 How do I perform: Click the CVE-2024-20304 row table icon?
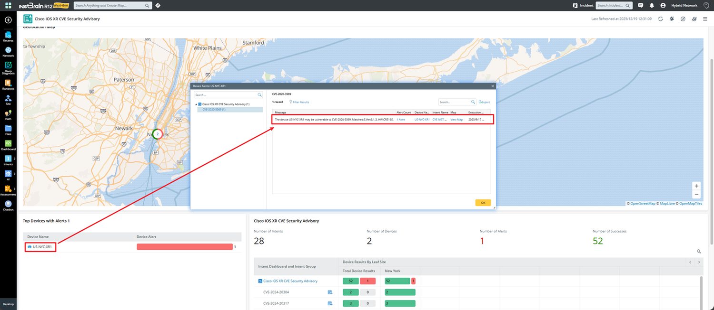pos(330,292)
